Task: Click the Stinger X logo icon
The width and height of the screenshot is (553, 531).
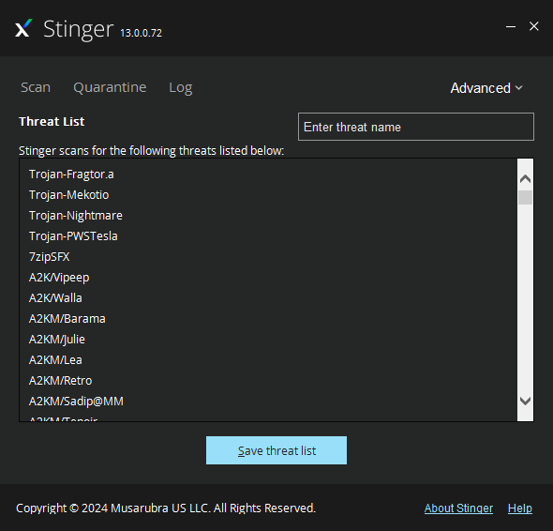Action: (23, 28)
